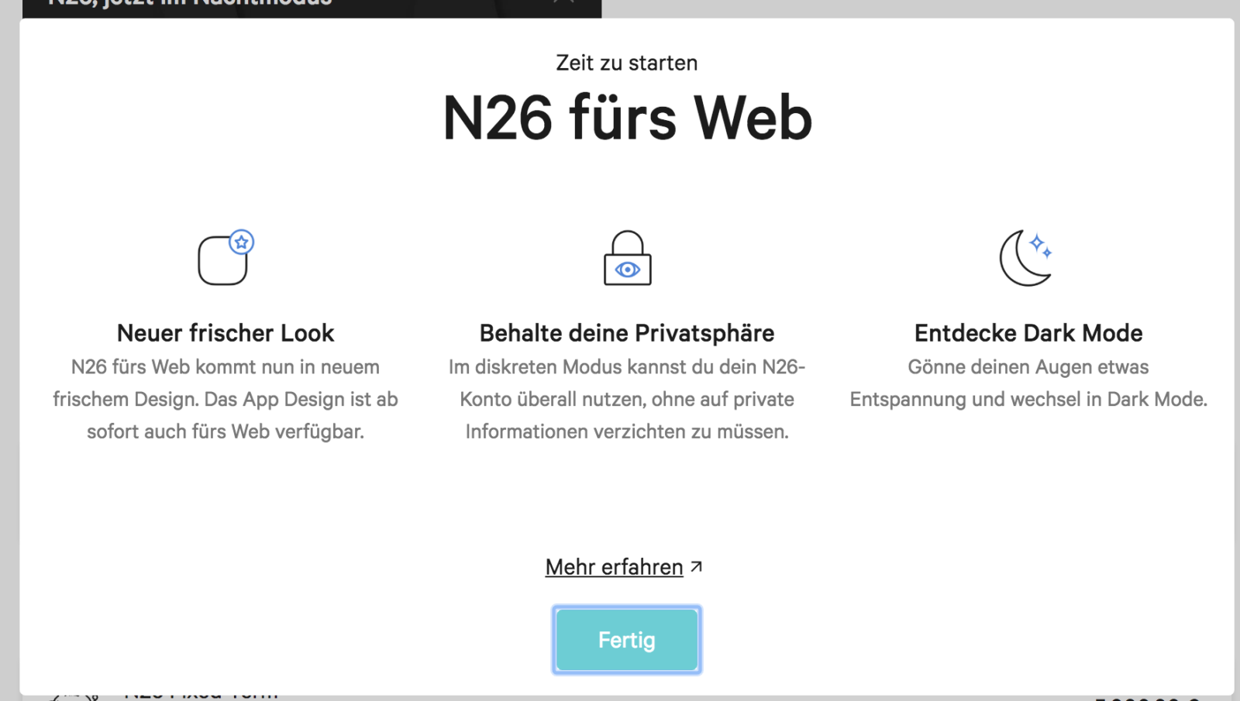Viewport: 1240px width, 701px height.
Task: Click the blue eye inside the padlock
Action: [x=627, y=270]
